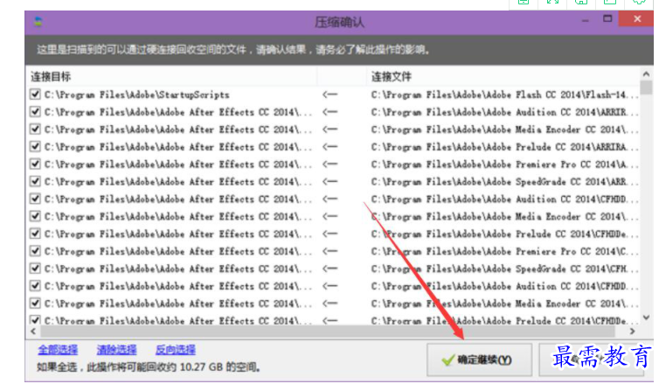Click the vertical scrollbar thumb
The width and height of the screenshot is (659, 384).
[x=646, y=87]
